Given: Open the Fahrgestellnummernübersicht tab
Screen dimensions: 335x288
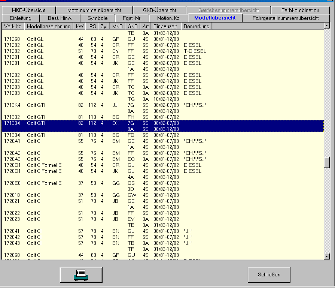Looking at the screenshot, I should coord(286,18).
